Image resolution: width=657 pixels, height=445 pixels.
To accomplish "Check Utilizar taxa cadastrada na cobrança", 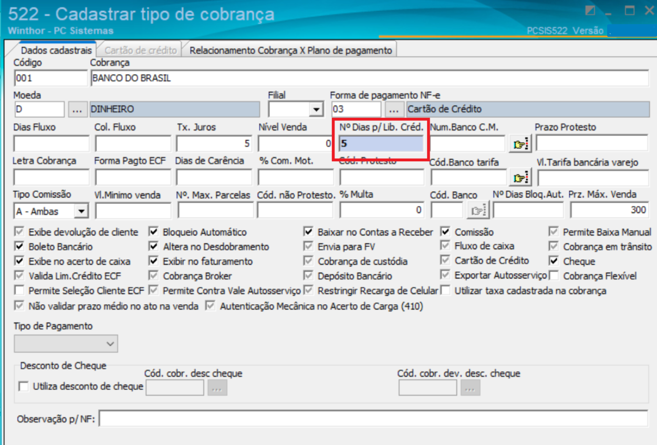I will (x=446, y=291).
